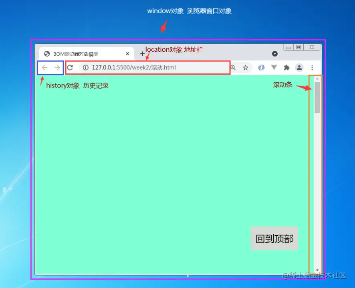The height and width of the screenshot is (288, 355).
Task: Open the site information icon beside the URL
Action: [86, 67]
